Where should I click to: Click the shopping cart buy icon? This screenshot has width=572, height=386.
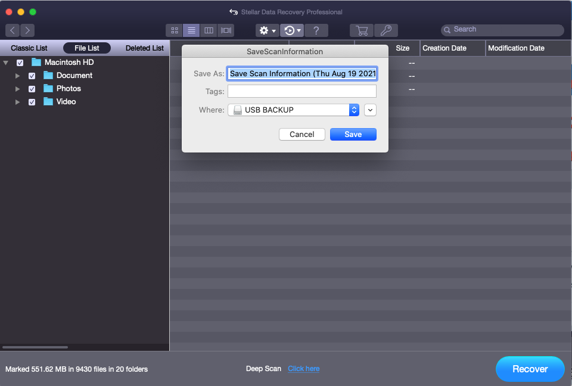click(361, 30)
